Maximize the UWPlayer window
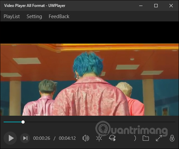 click(156, 6)
